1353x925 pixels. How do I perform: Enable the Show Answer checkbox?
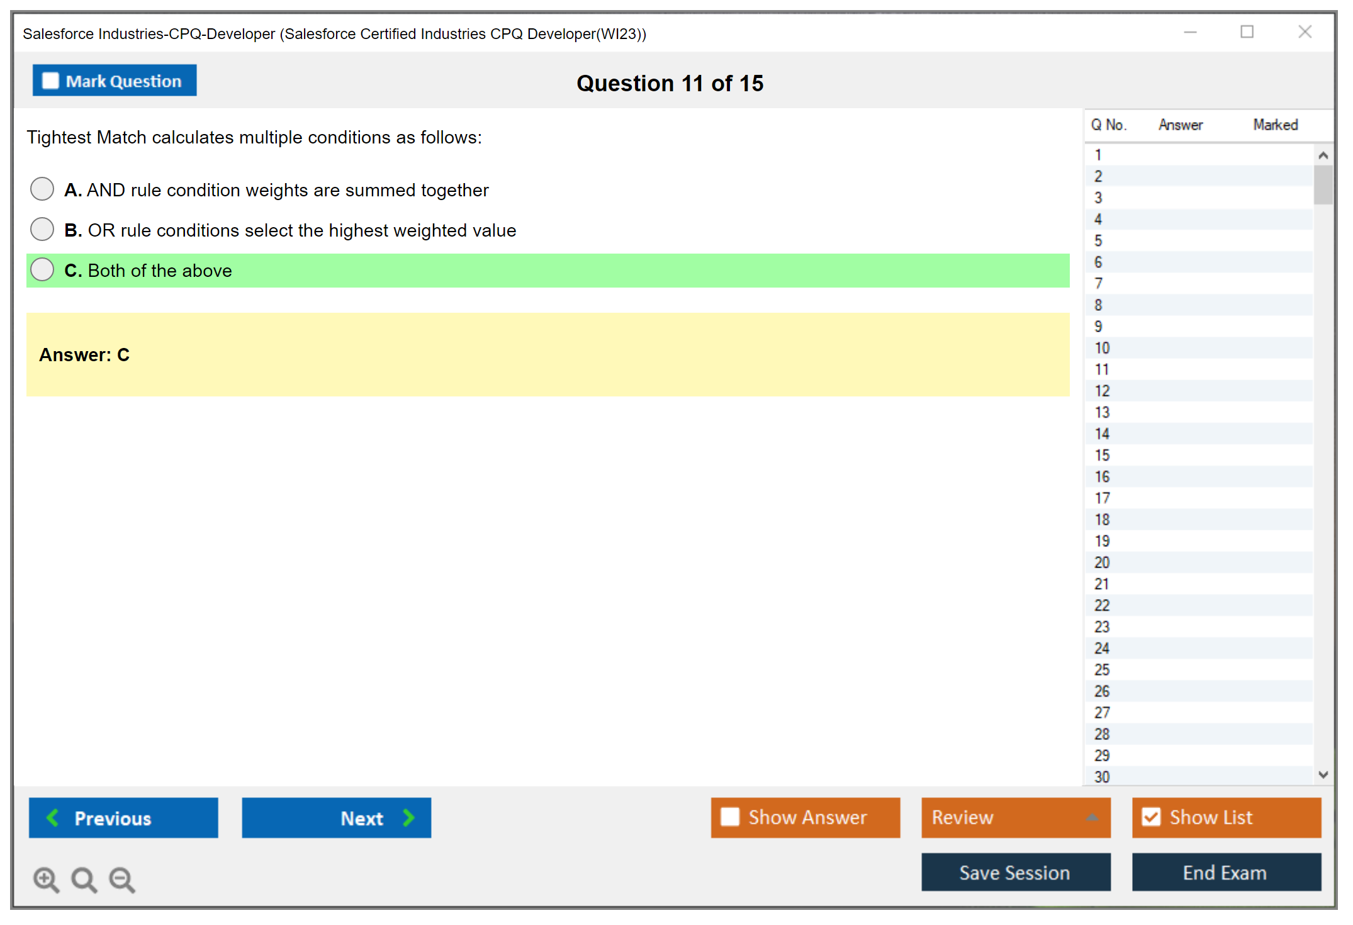tap(730, 817)
